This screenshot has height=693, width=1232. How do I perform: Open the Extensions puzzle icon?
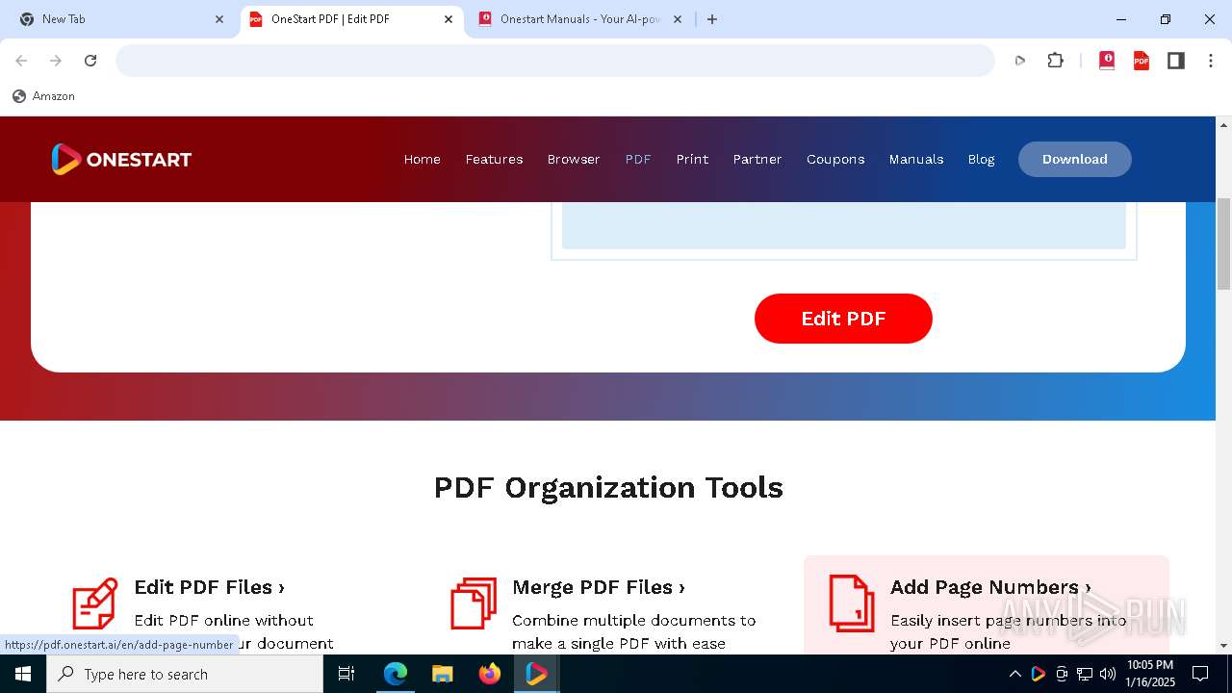(1056, 61)
